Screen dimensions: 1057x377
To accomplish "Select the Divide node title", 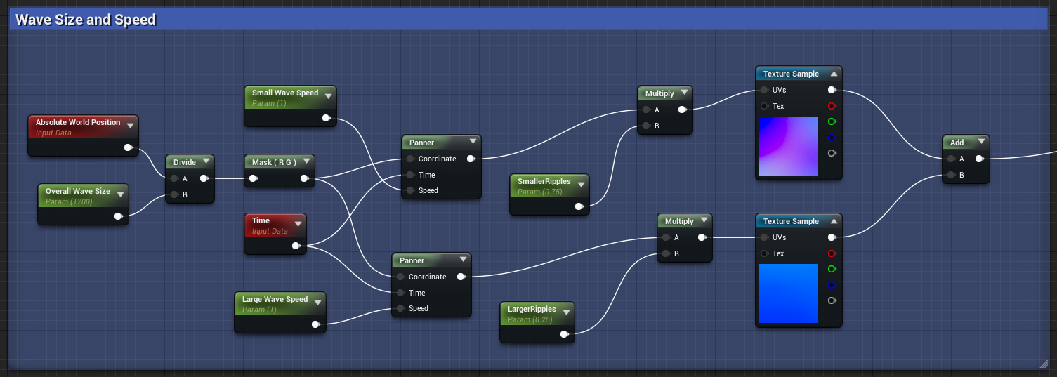I will (185, 162).
